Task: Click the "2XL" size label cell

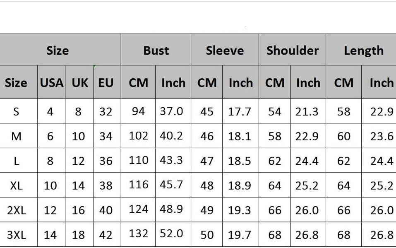Action: (x=16, y=210)
